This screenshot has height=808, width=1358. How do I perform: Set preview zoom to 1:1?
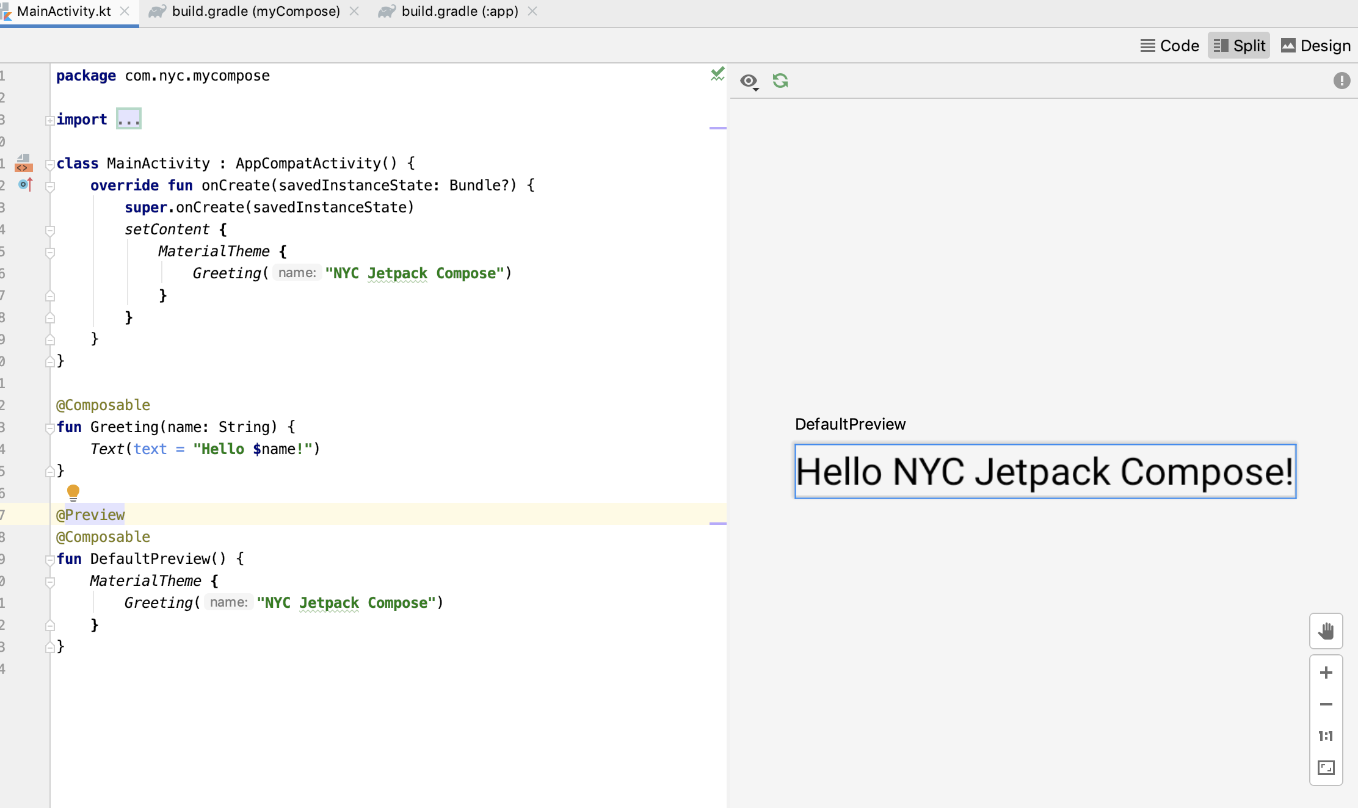point(1326,736)
